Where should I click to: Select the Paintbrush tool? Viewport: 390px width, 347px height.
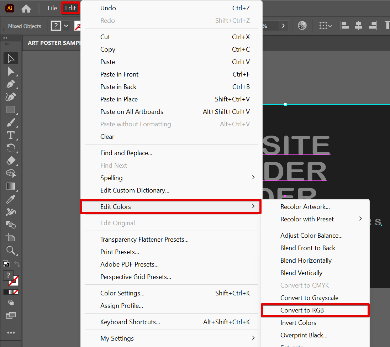(11, 123)
